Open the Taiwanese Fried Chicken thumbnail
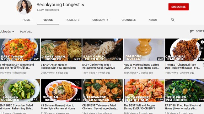Screen dimensions: 204x114 (x=103, y=91)
